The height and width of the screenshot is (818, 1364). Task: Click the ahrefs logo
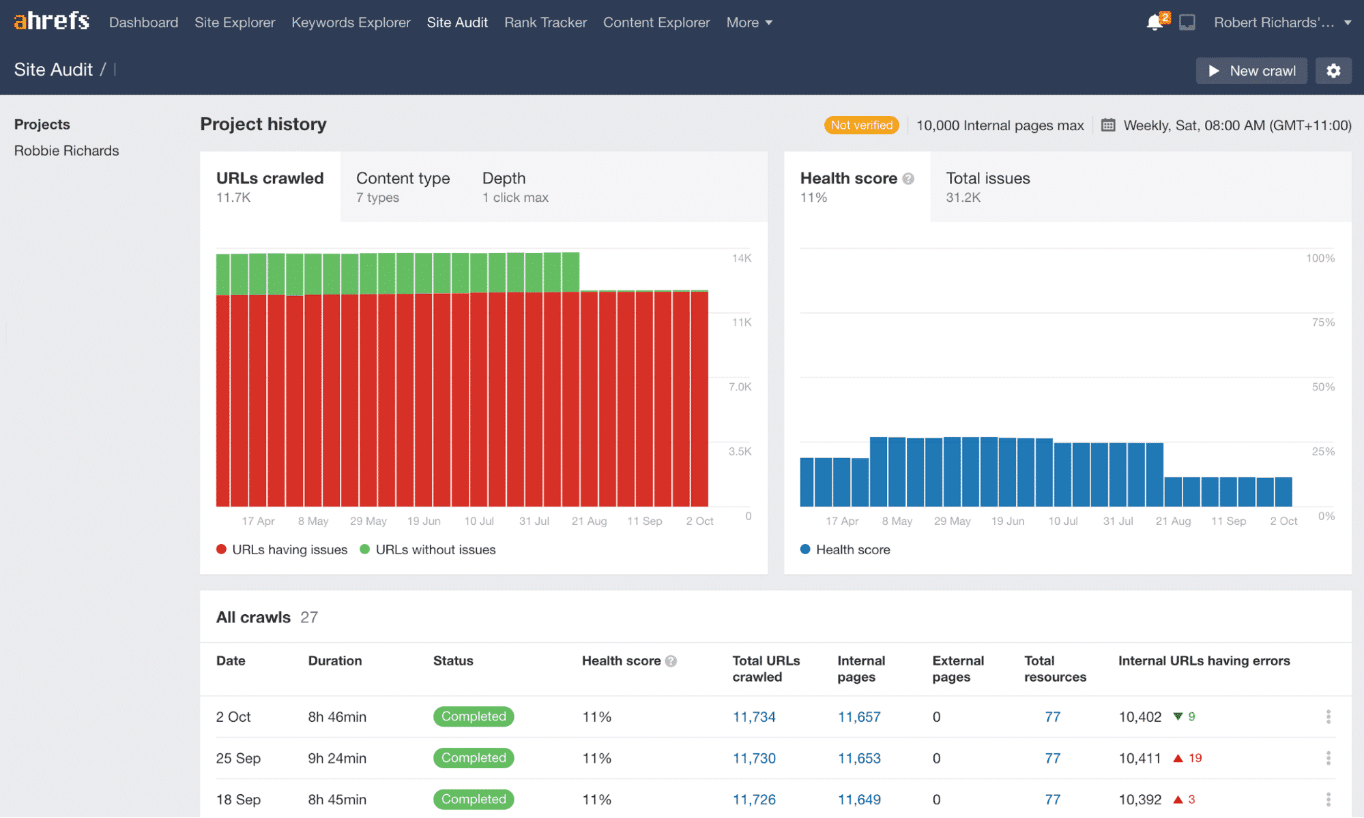point(50,20)
